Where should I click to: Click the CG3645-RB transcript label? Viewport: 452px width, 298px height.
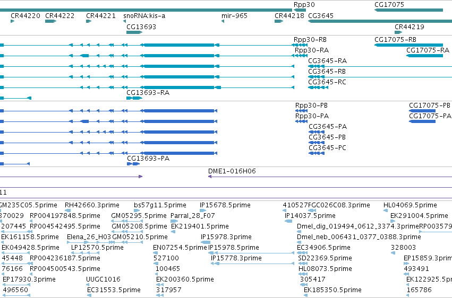point(327,72)
